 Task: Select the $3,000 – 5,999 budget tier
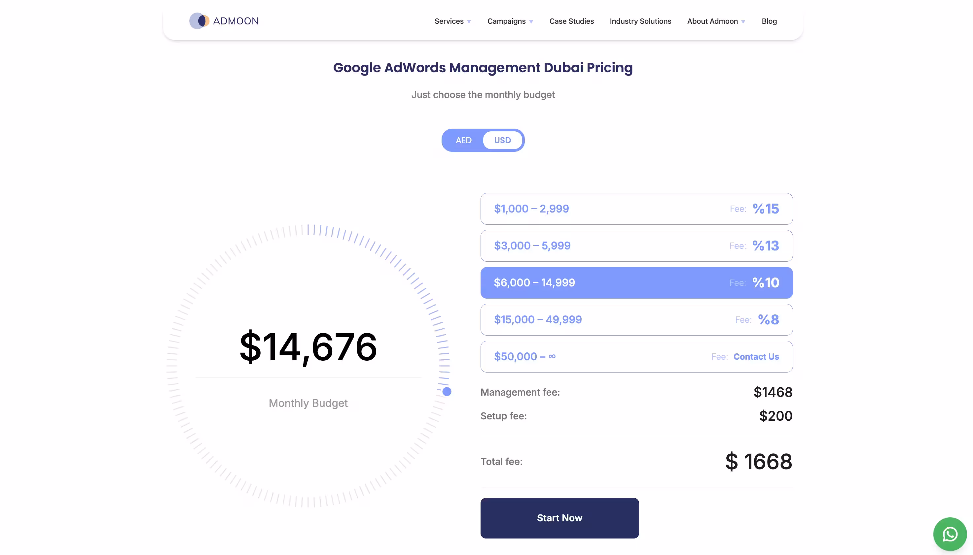tap(636, 246)
